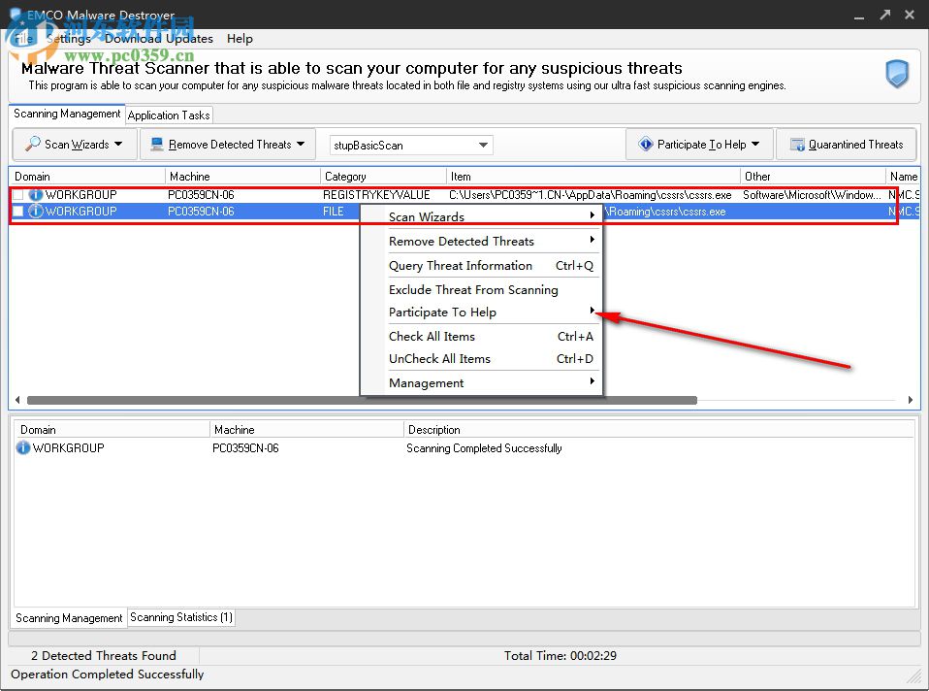Screen dimensions: 929x691
Task: Click the Remove Detected Threats toolbar icon
Action: coord(157,144)
